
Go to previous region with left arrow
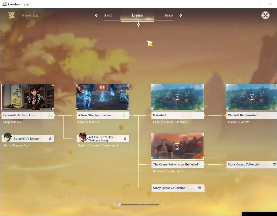coord(96,15)
